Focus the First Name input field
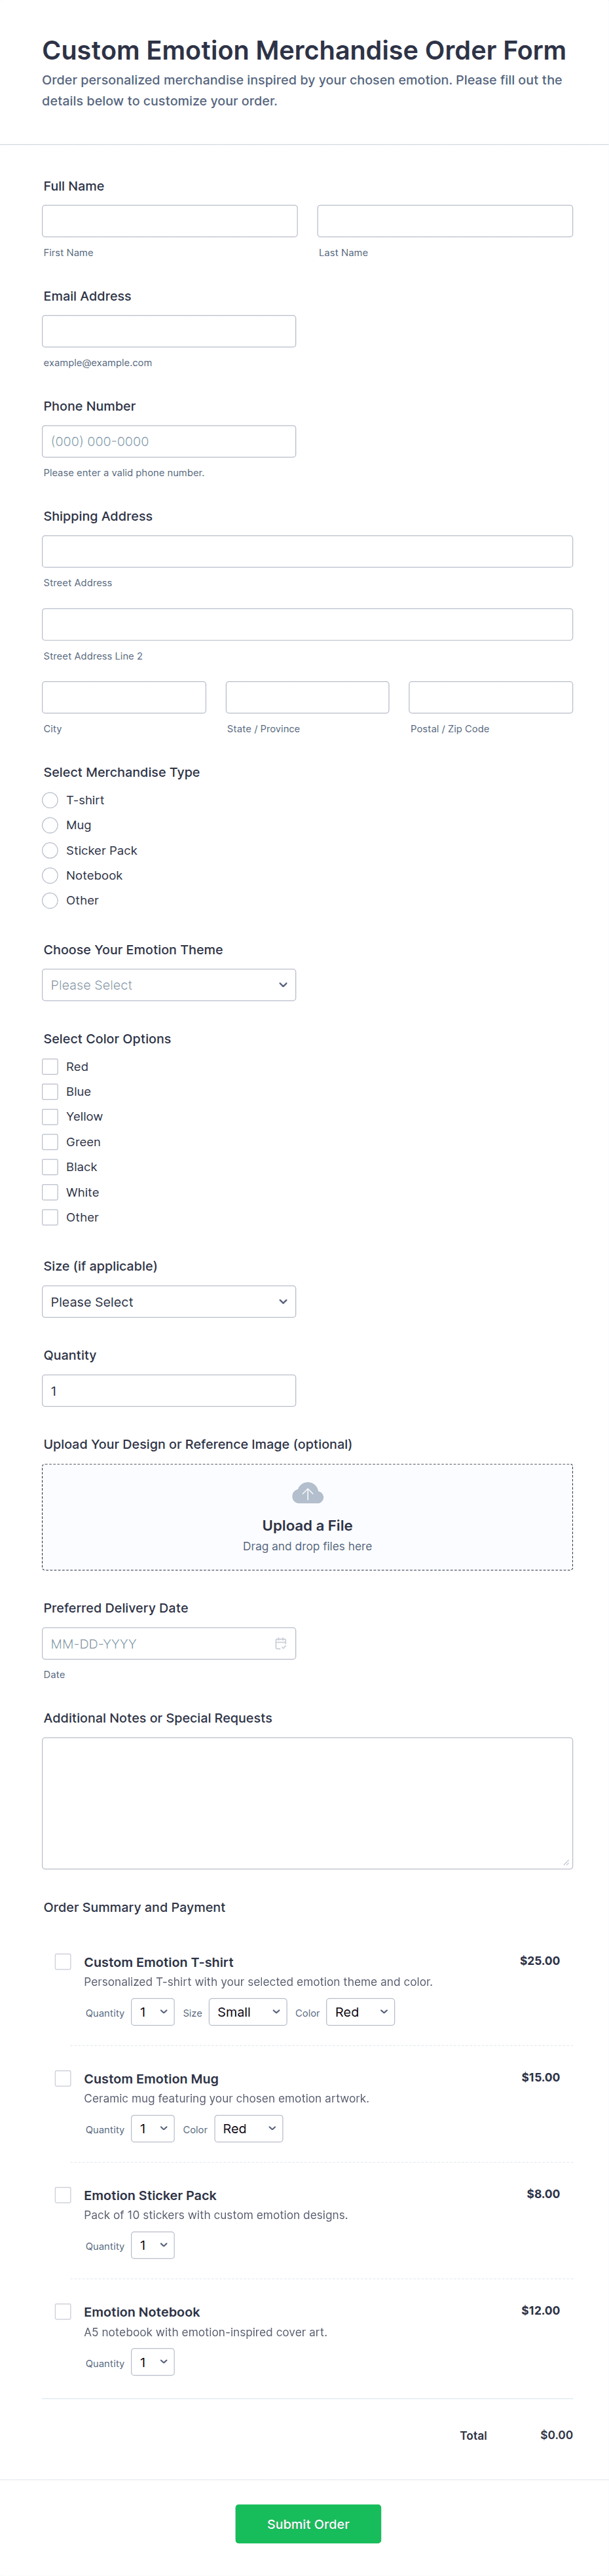 [x=170, y=221]
